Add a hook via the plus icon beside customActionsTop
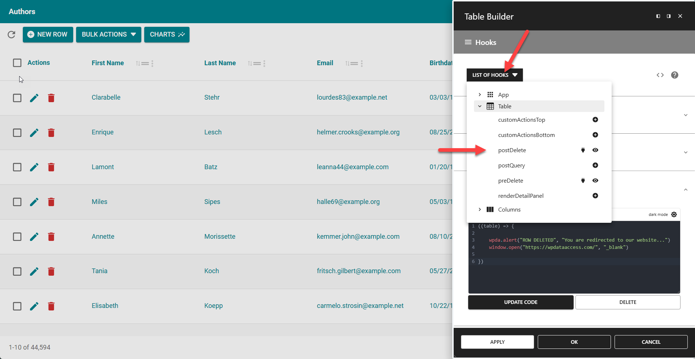Screen dimensions: 695x359 595,120
